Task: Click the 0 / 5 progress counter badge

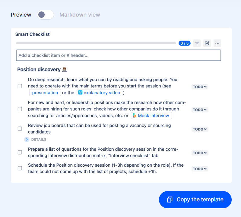Action: (184, 43)
